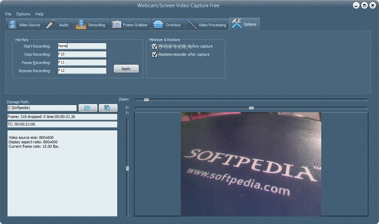Viewport: 379px width, 224px height.
Task: Toggle Restore recorder after capture checkbox
Action: coord(155,54)
